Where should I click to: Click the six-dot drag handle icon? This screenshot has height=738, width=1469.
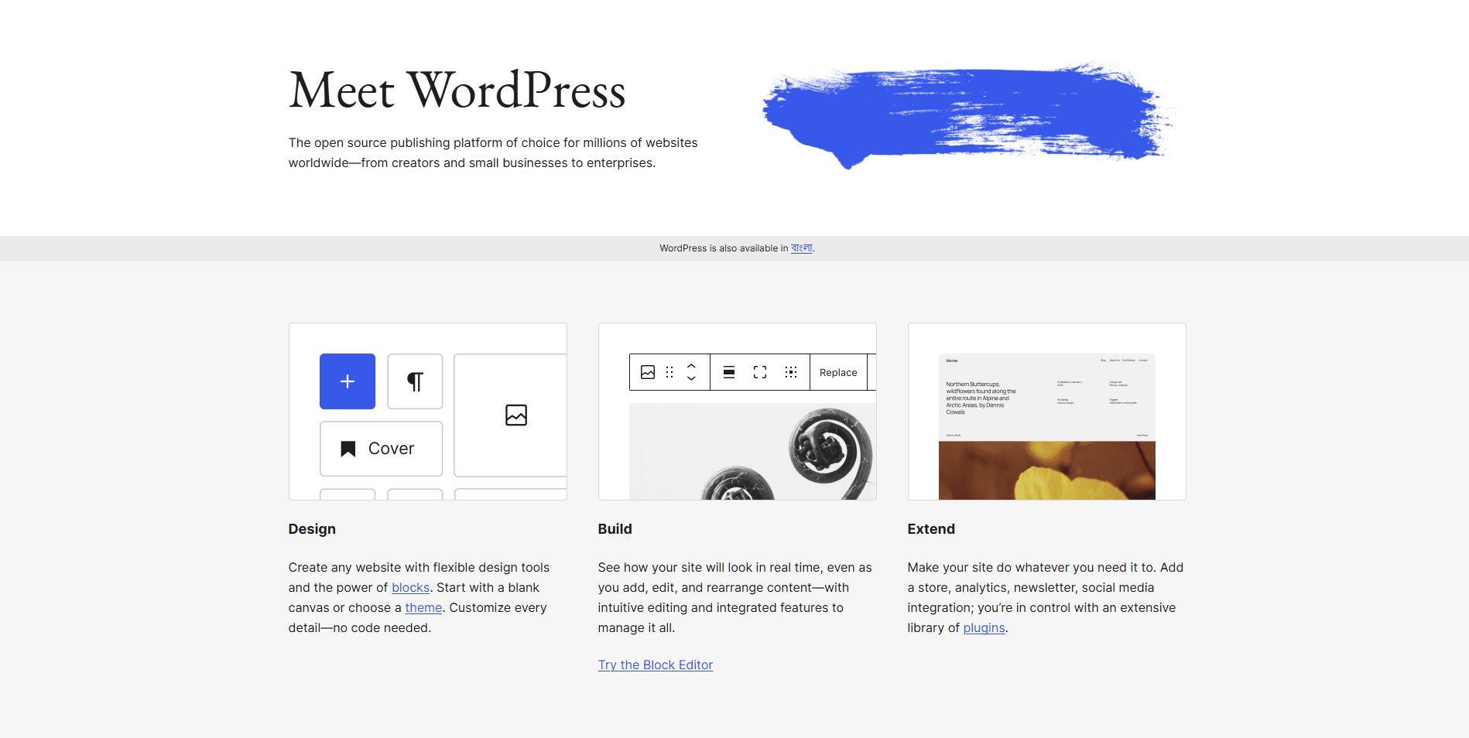[x=669, y=372]
